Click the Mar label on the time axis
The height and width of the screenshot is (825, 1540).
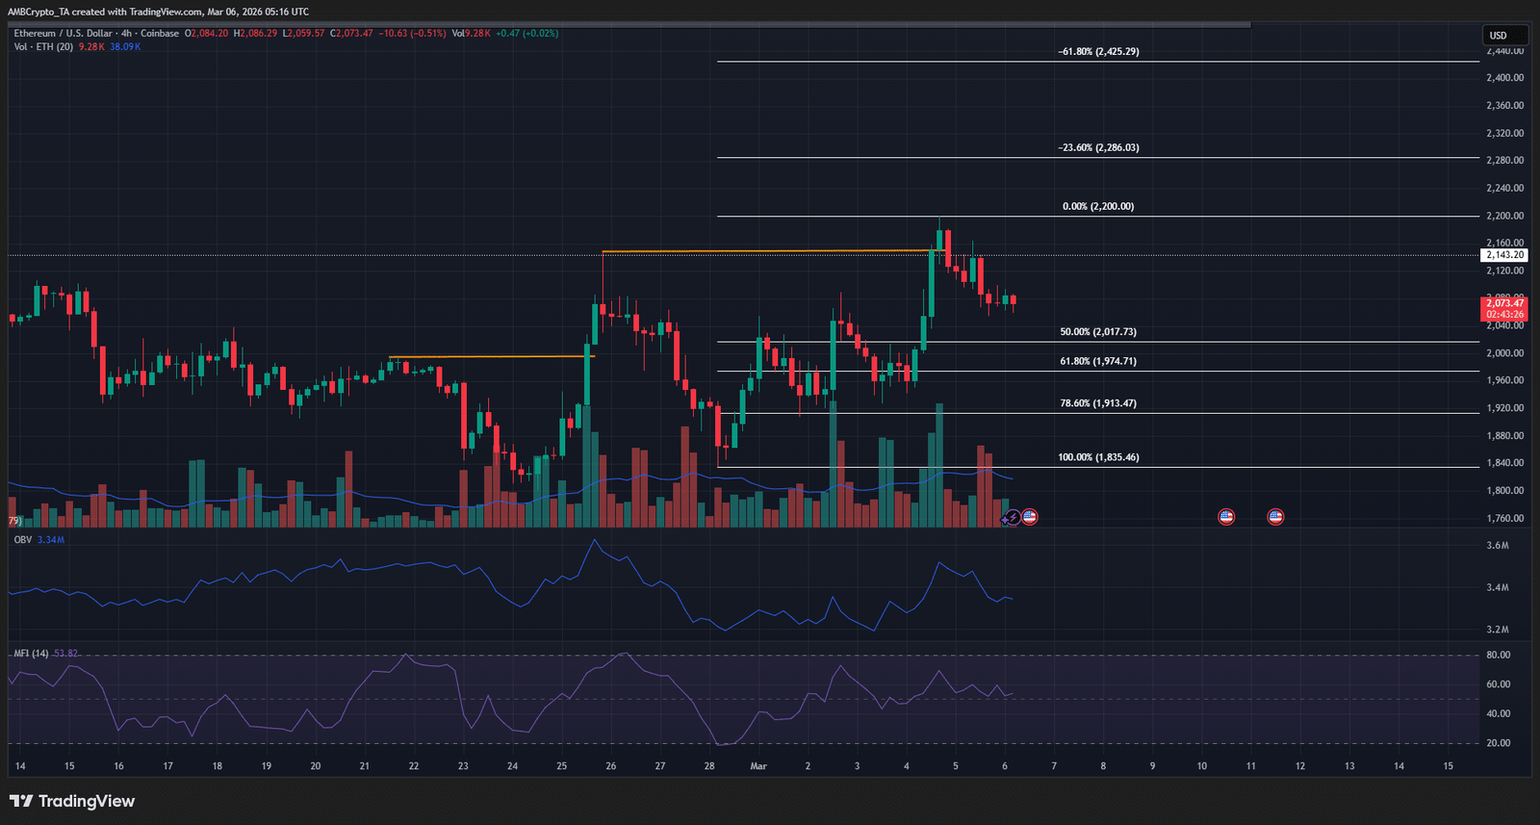pos(758,766)
